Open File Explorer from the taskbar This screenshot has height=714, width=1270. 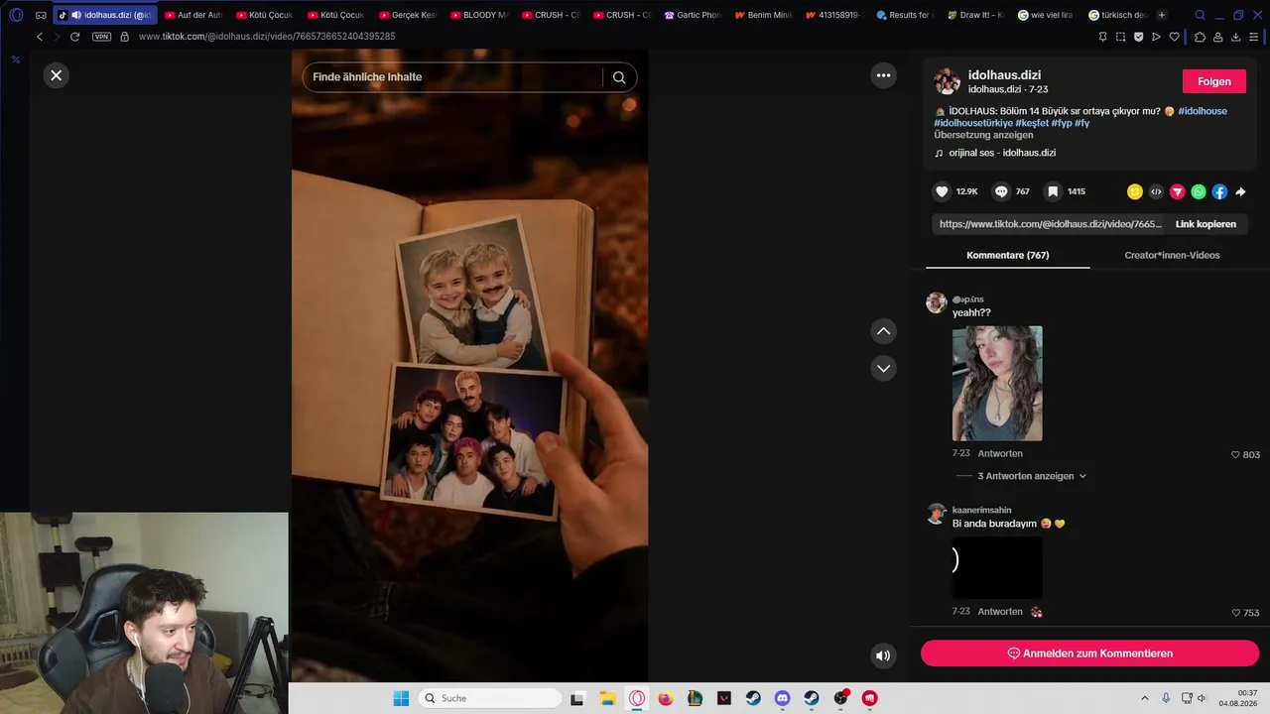point(607,698)
